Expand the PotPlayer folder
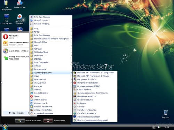 (51, 49)
